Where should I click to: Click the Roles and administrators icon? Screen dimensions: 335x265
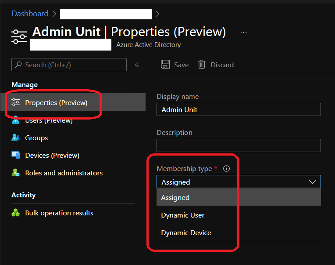tap(16, 173)
